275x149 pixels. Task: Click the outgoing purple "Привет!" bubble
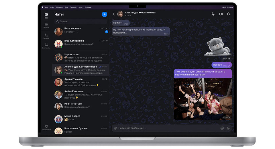[221, 65]
